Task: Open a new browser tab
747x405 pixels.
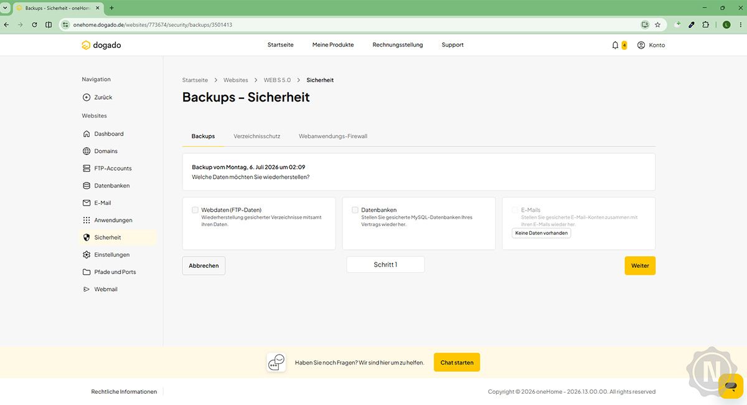Action: [111, 8]
